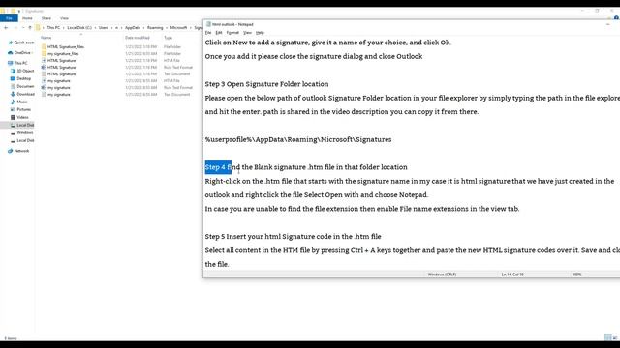Viewport: 620px width, 348px height.
Task: Click the OneDrive cloud icon
Action: point(11,52)
